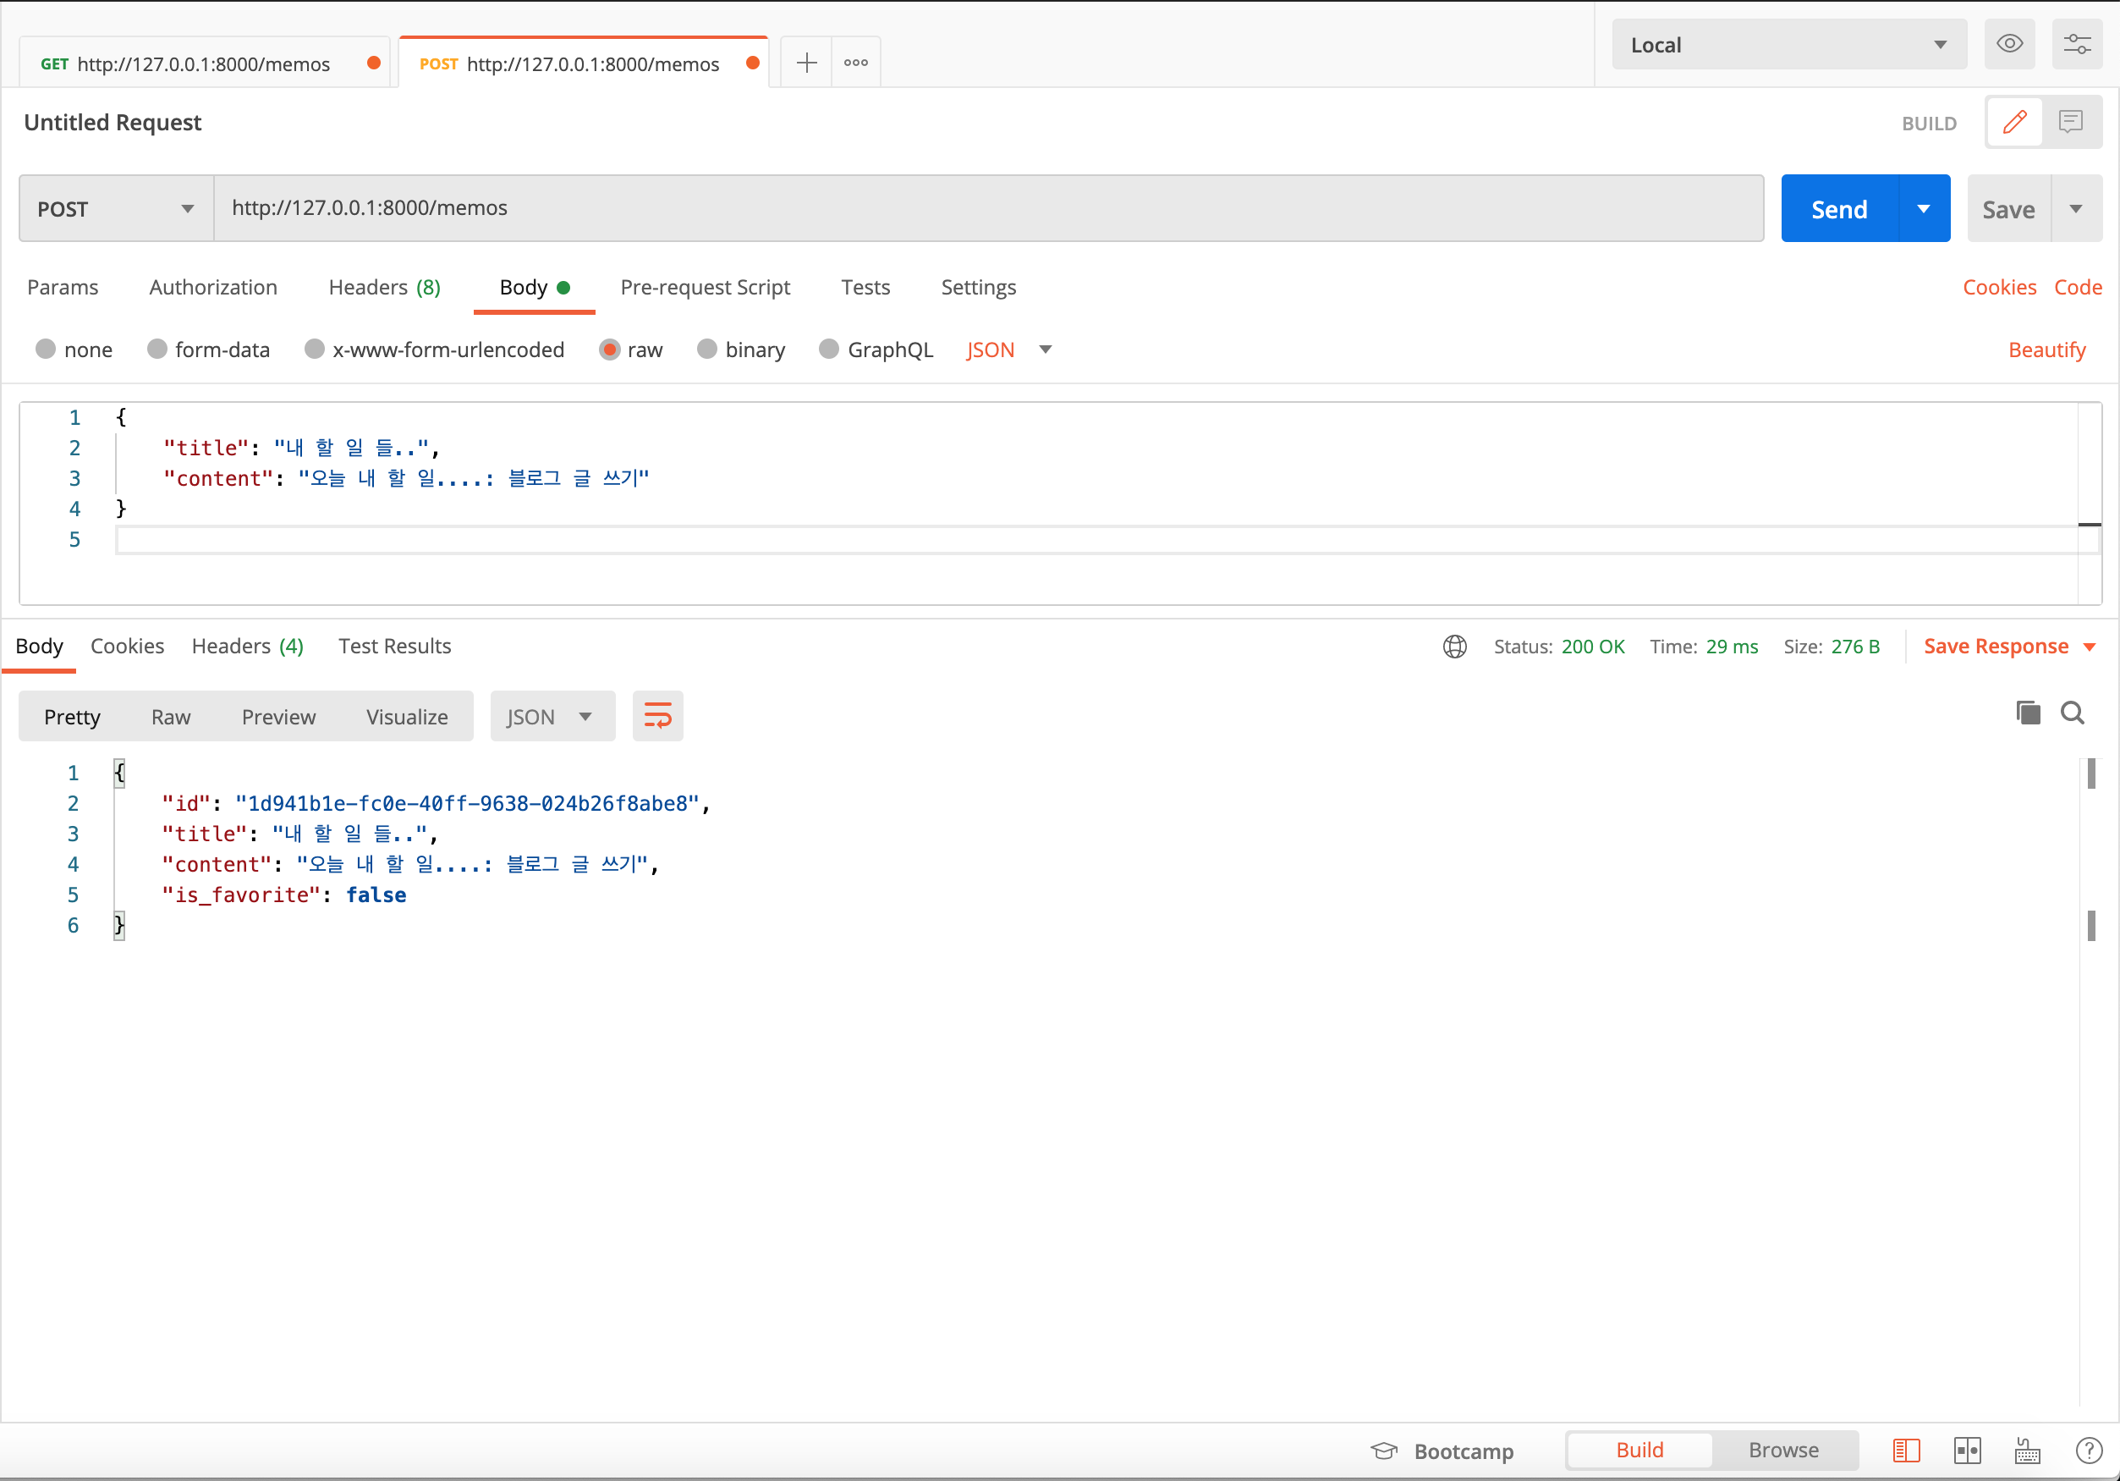The height and width of the screenshot is (1481, 2120).
Task: Open the arrow dropdown beside Send
Action: point(1924,209)
